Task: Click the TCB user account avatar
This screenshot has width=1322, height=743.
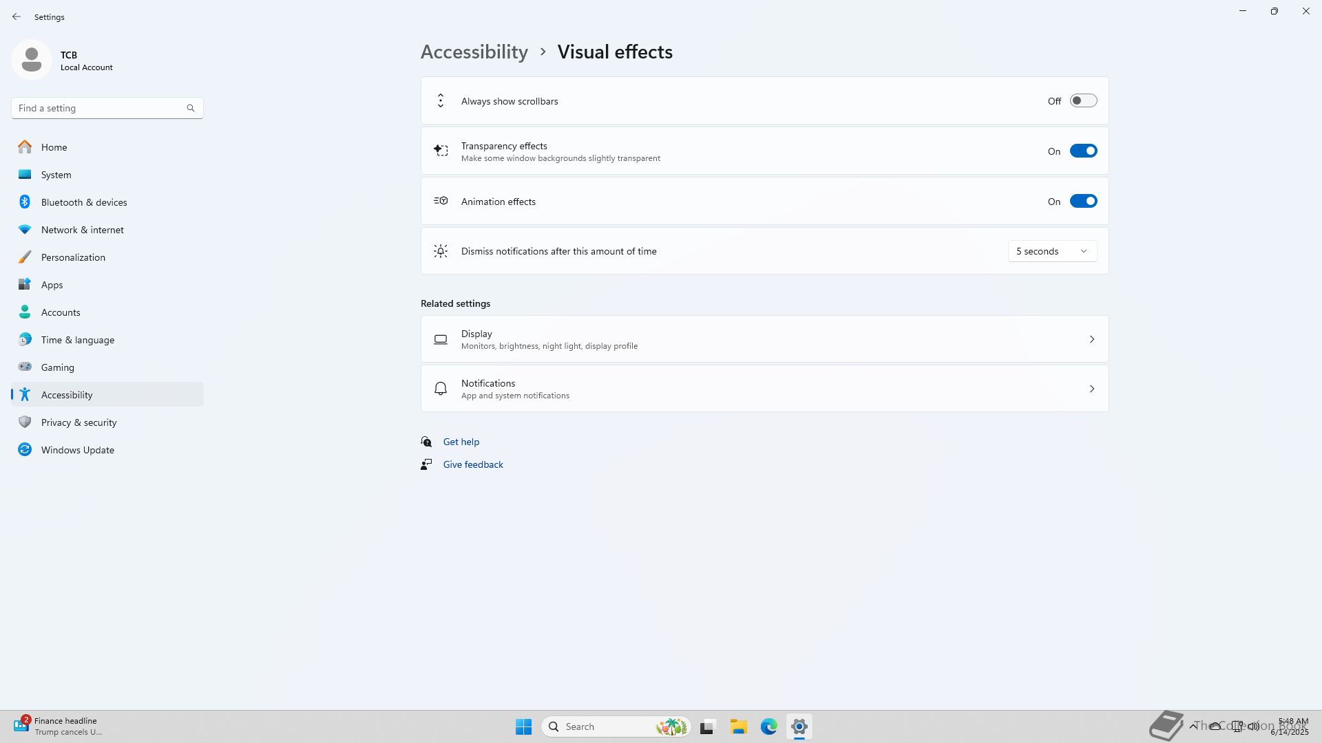Action: [32, 60]
